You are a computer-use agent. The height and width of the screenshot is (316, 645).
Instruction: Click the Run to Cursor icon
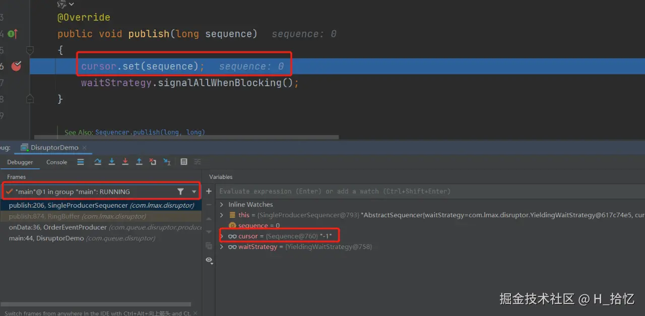coord(167,162)
